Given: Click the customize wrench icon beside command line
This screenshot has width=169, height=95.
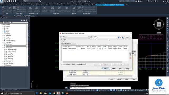Looking at the screenshot, I should pyautogui.click(x=69, y=88).
